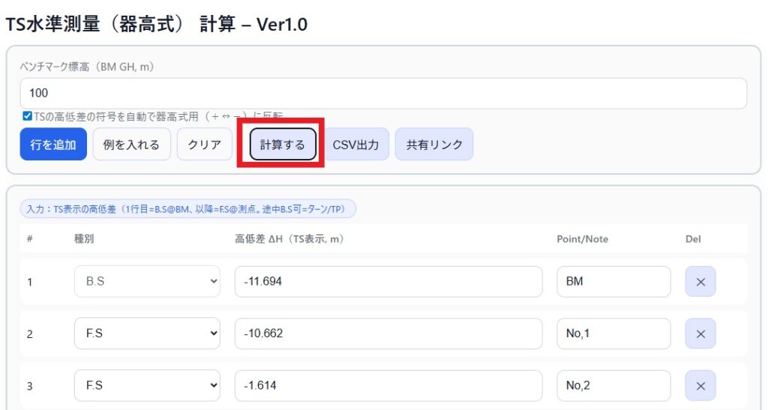Edit the Point/Note field labeled BM
The height and width of the screenshot is (410, 768).
(613, 282)
